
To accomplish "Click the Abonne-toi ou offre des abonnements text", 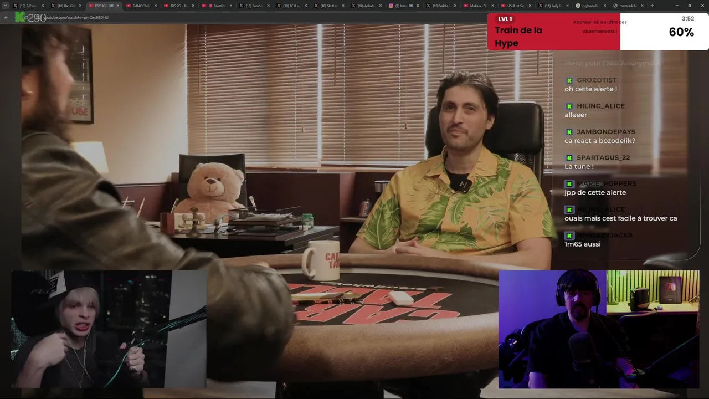I will click(x=600, y=27).
